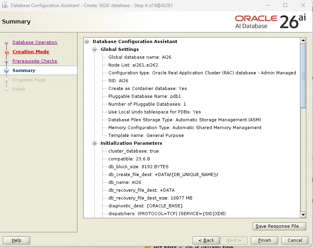Click the scroll up arrow of summary tree
Screen dimensions: 313x248
(303, 41)
